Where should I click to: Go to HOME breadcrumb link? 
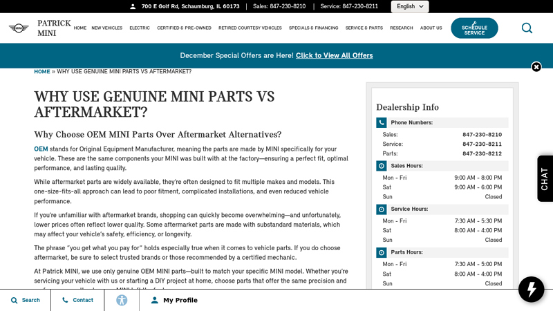point(42,72)
